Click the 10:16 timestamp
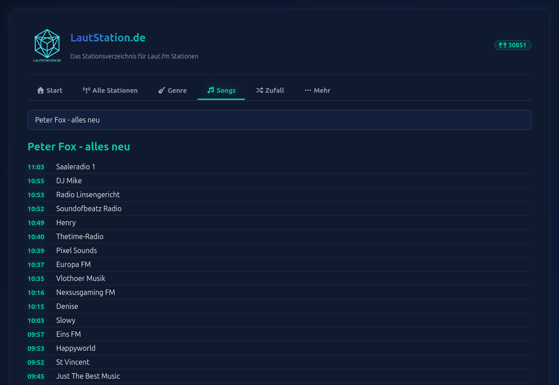Screen dimensions: 559x385 36,293
